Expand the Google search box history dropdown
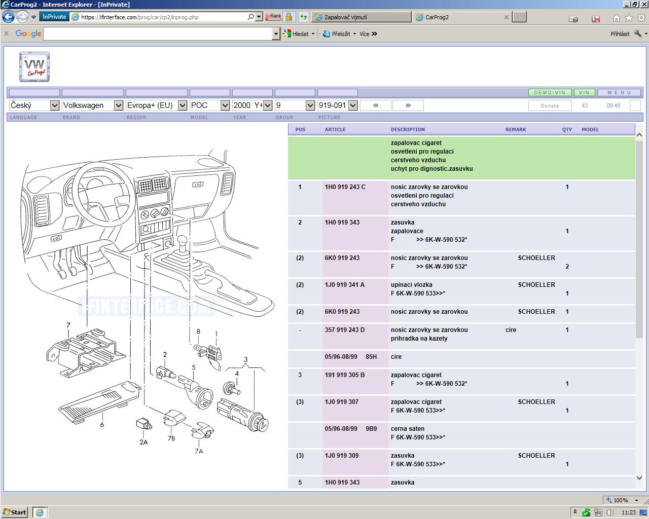 [x=276, y=34]
